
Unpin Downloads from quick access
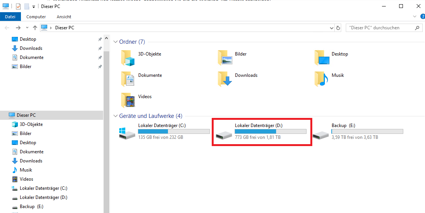pyautogui.click(x=100, y=48)
